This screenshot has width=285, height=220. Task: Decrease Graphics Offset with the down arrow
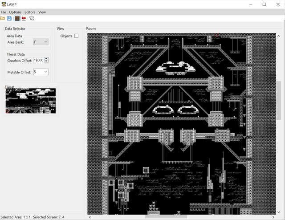(x=46, y=61)
